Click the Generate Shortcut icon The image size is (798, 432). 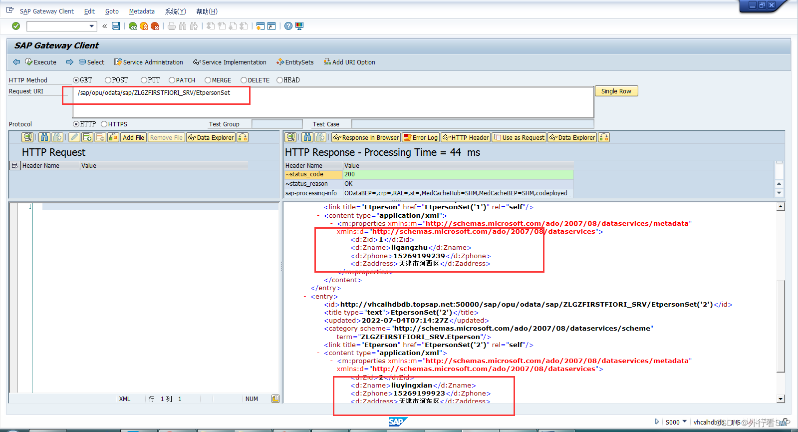tap(271, 26)
